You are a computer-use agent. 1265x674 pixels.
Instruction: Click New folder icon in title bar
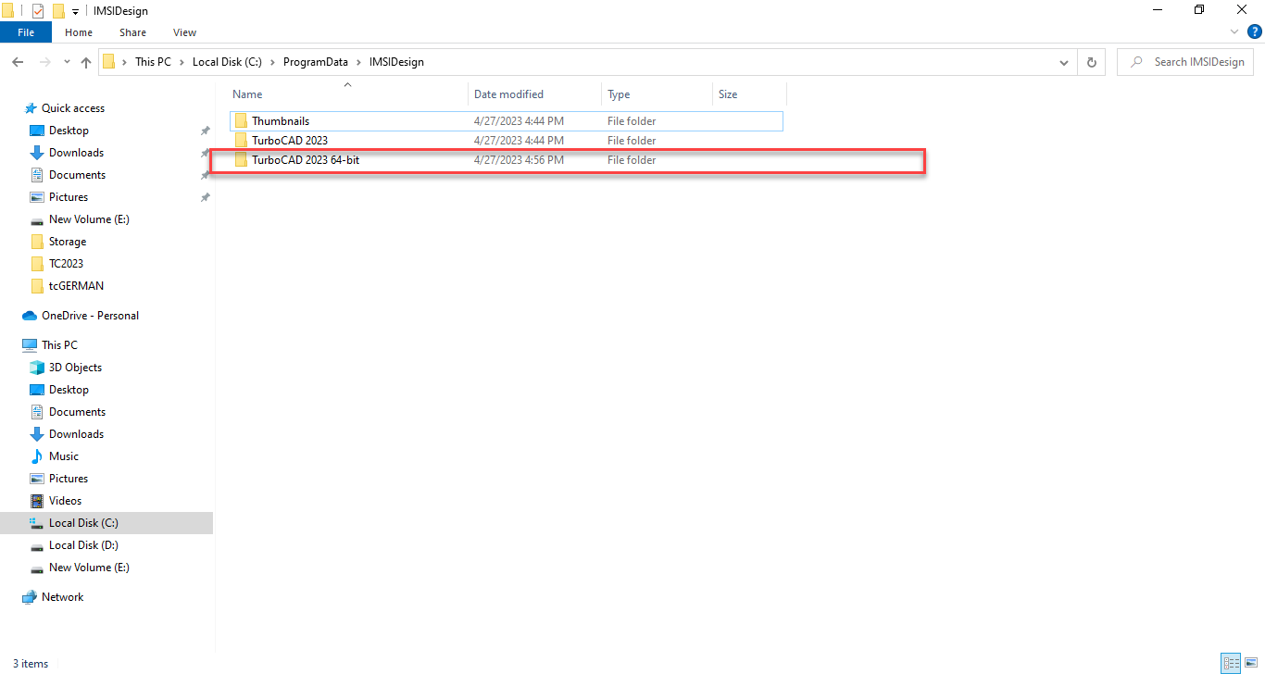58,11
